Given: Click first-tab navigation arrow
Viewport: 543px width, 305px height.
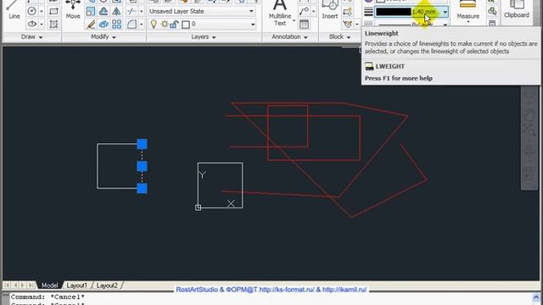Looking at the screenshot, I should (x=7, y=286).
